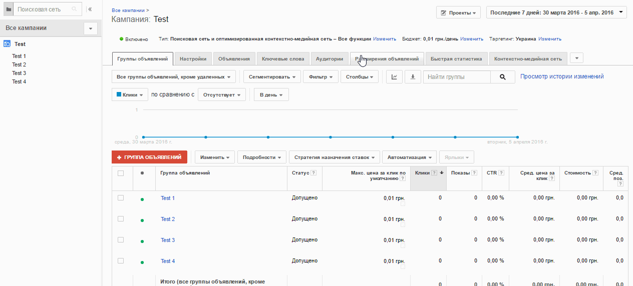Open the Автоматизация dropdown
Screen dimensions: 633x286
[410, 157]
